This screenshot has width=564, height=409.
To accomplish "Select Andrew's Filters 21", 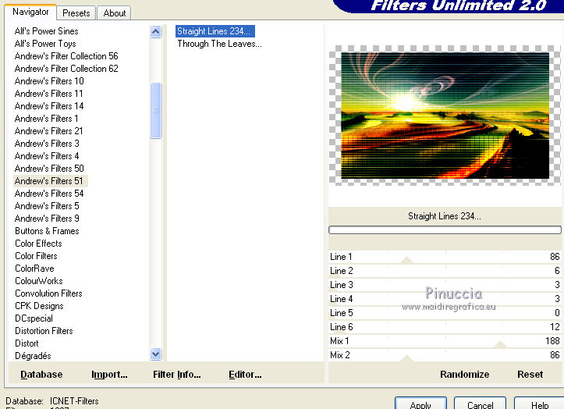I will coord(49,131).
